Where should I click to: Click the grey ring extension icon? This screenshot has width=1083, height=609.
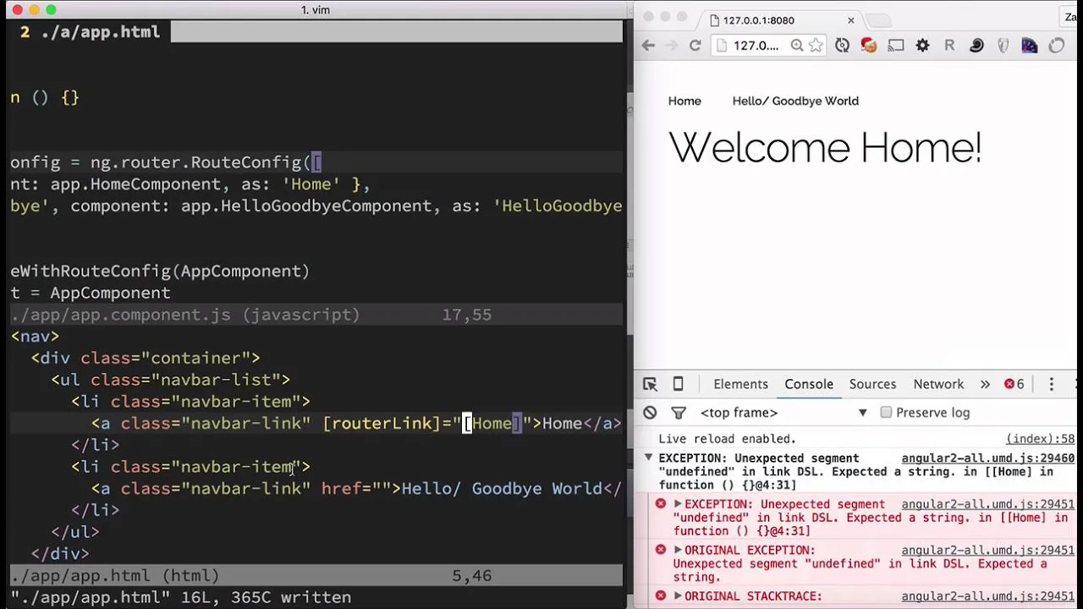1057,46
